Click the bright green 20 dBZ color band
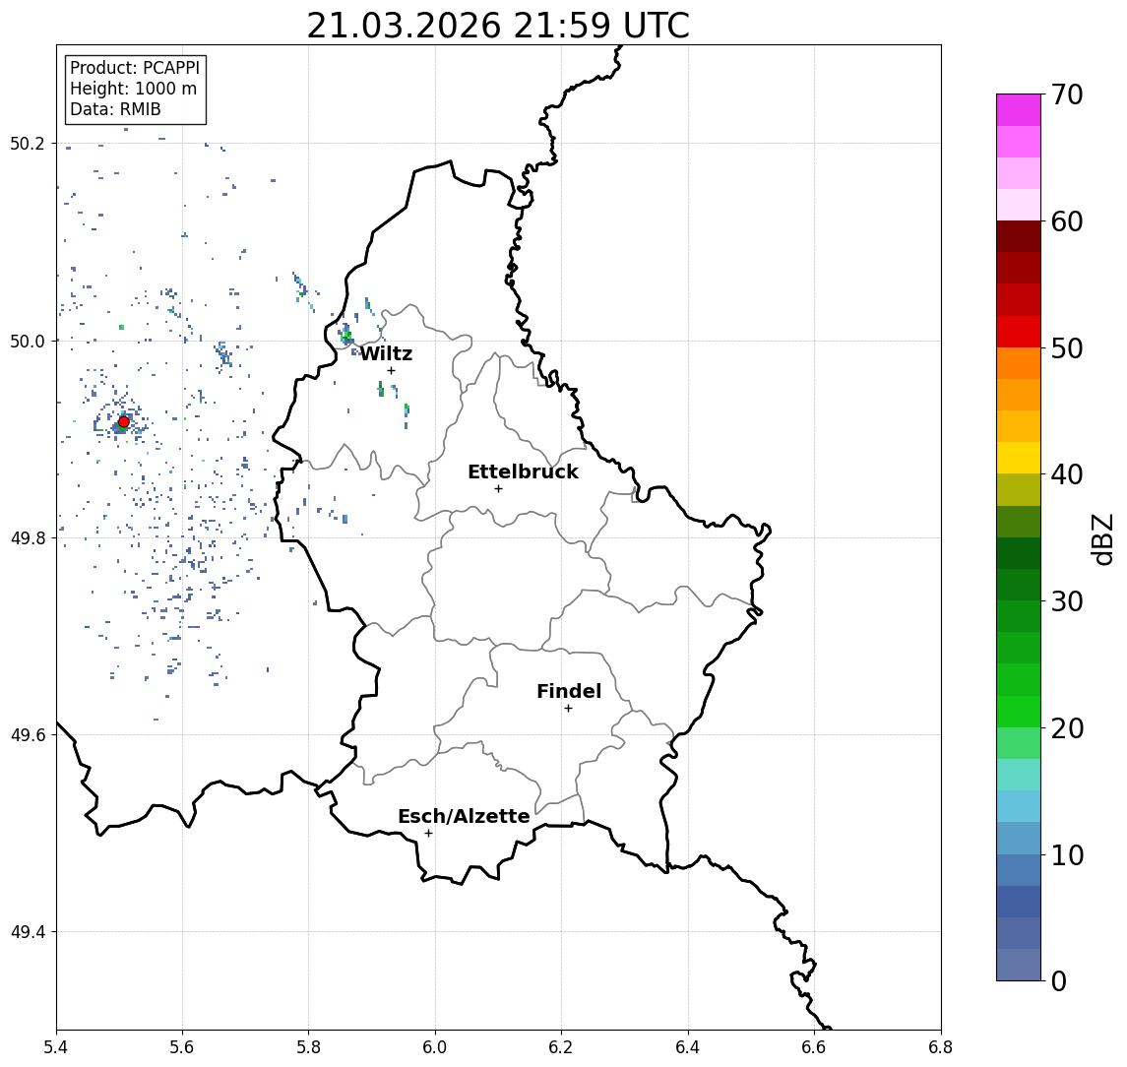 tap(1019, 712)
